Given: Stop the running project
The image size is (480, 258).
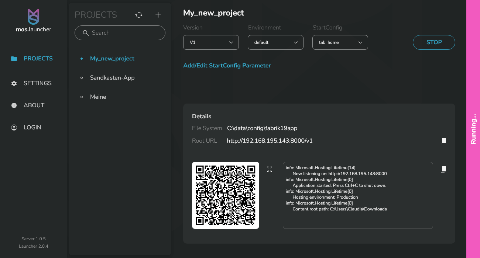Looking at the screenshot, I should 434,42.
